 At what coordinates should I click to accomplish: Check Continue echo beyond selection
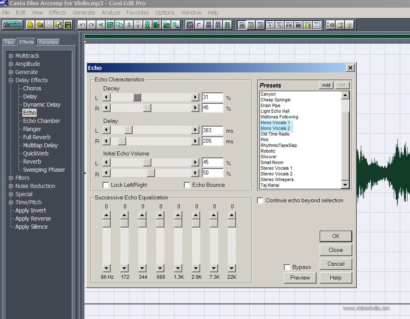coord(260,201)
